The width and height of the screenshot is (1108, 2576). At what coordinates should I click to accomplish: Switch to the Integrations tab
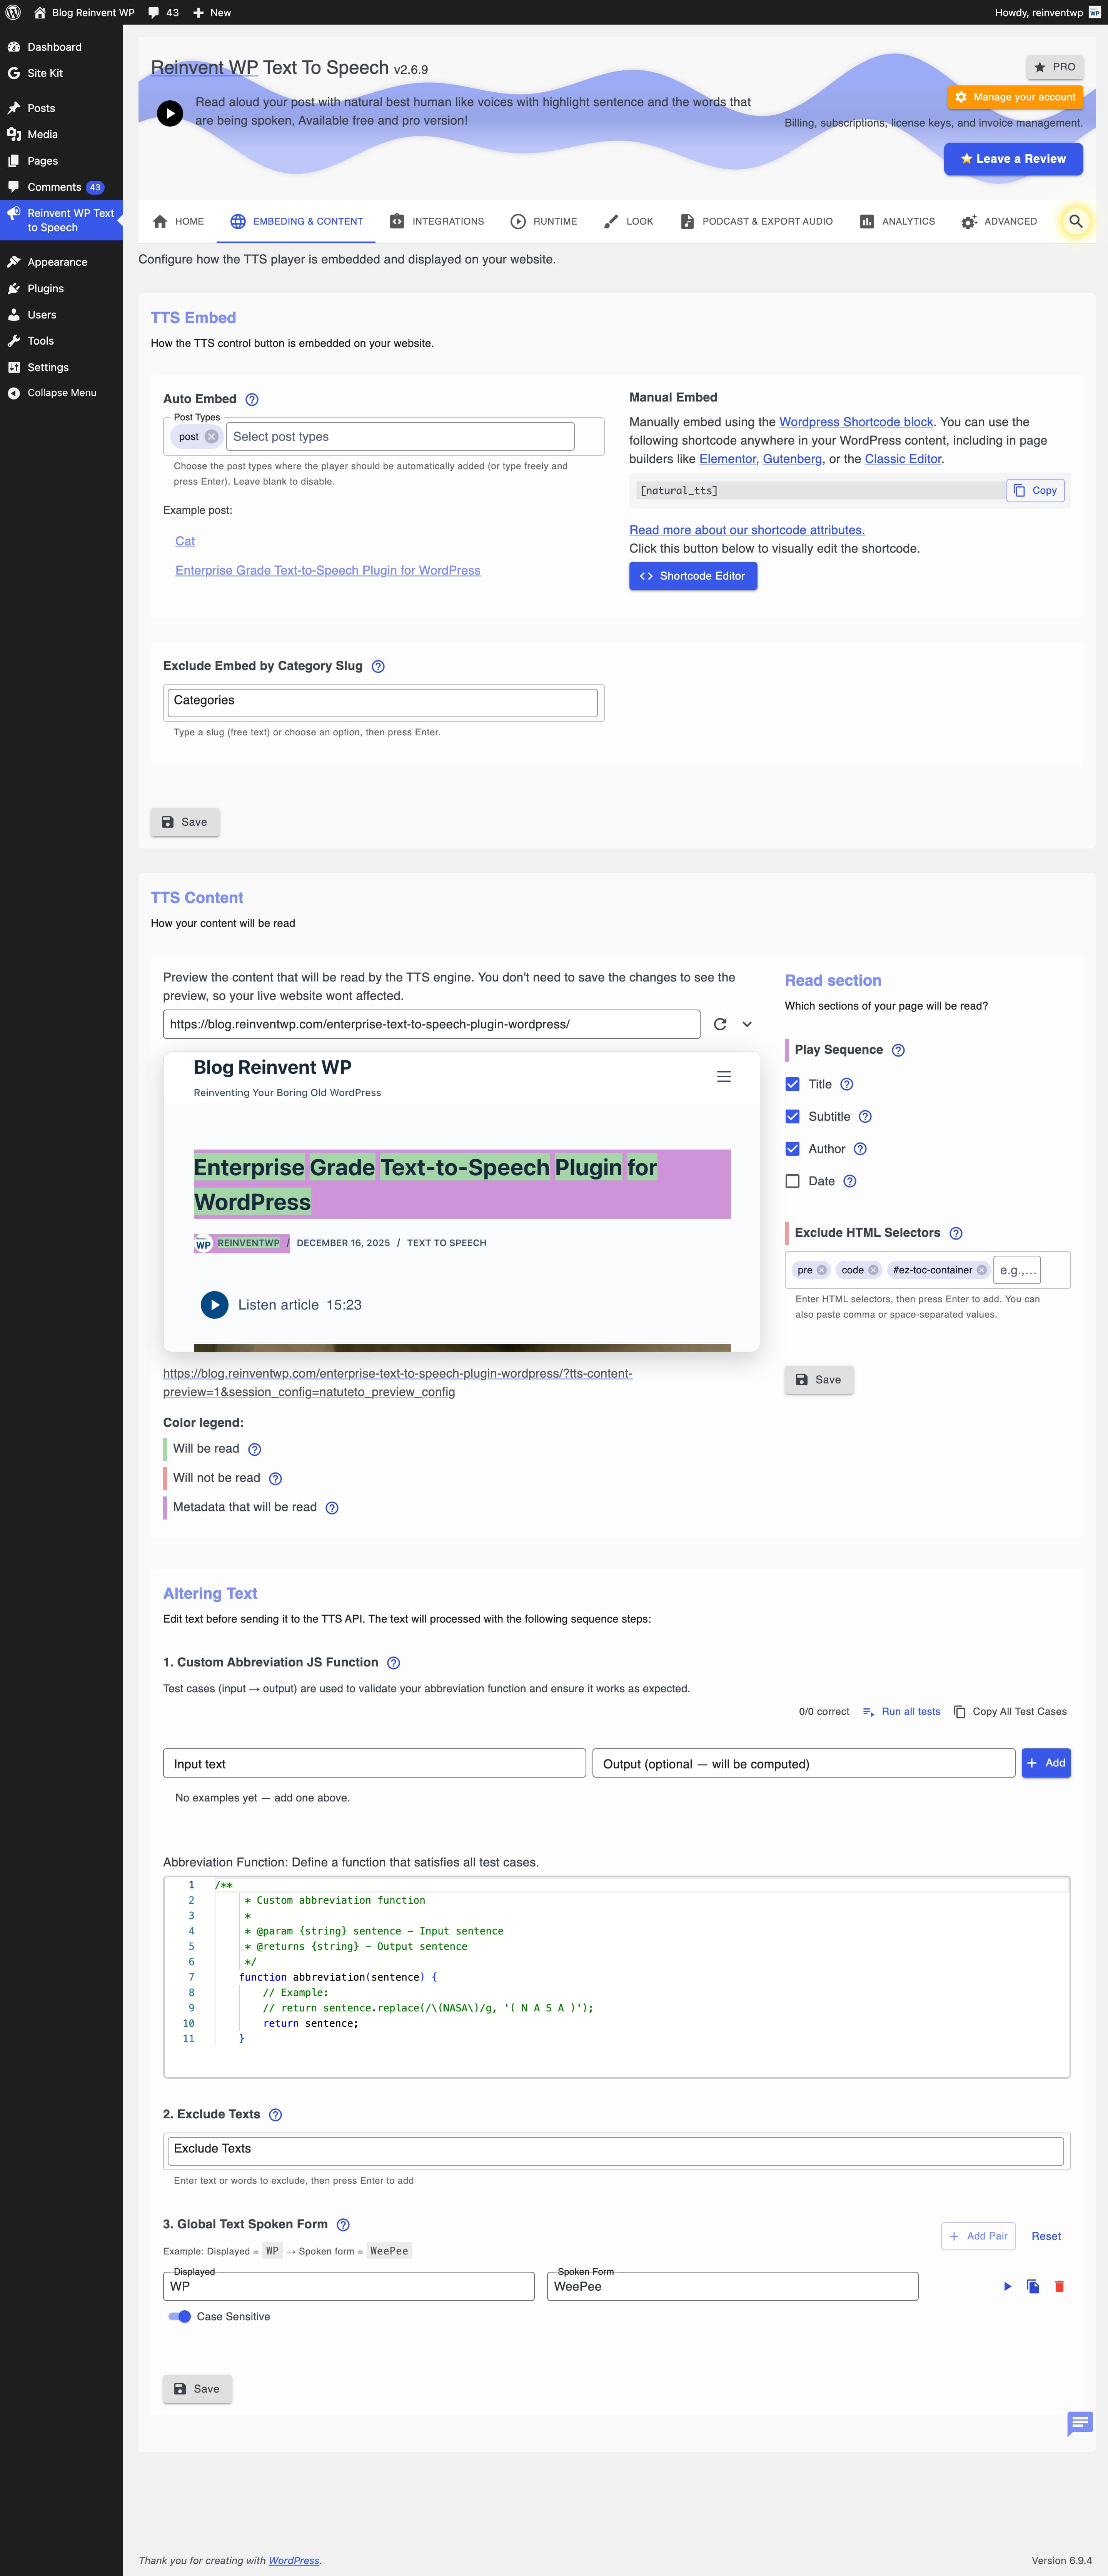pyautogui.click(x=437, y=221)
